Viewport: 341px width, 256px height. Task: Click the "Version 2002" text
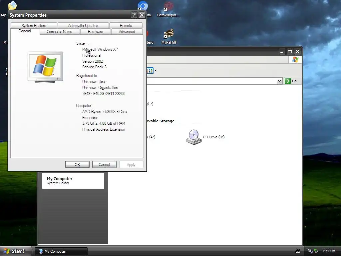[x=93, y=61]
